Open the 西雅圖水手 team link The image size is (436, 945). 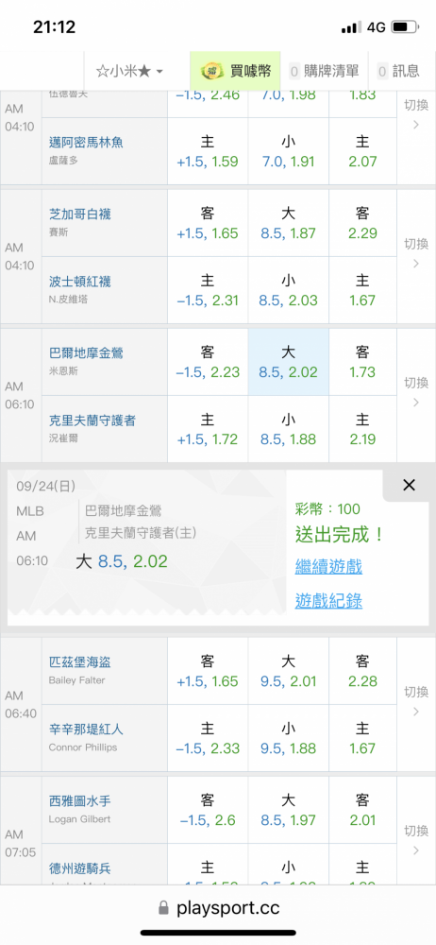tap(79, 801)
